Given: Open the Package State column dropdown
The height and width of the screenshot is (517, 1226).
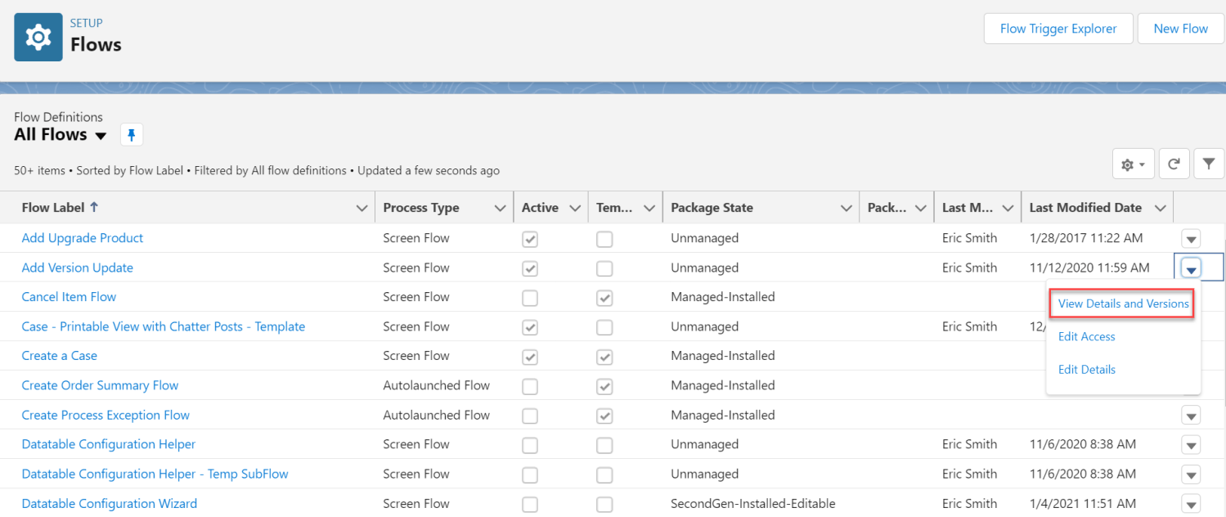Looking at the screenshot, I should (x=847, y=207).
